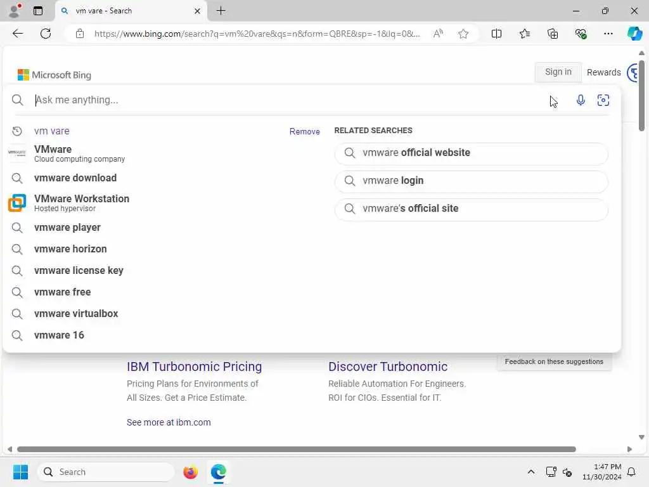649x487 pixels.
Task: Refresh the Bing search page
Action: 46,34
